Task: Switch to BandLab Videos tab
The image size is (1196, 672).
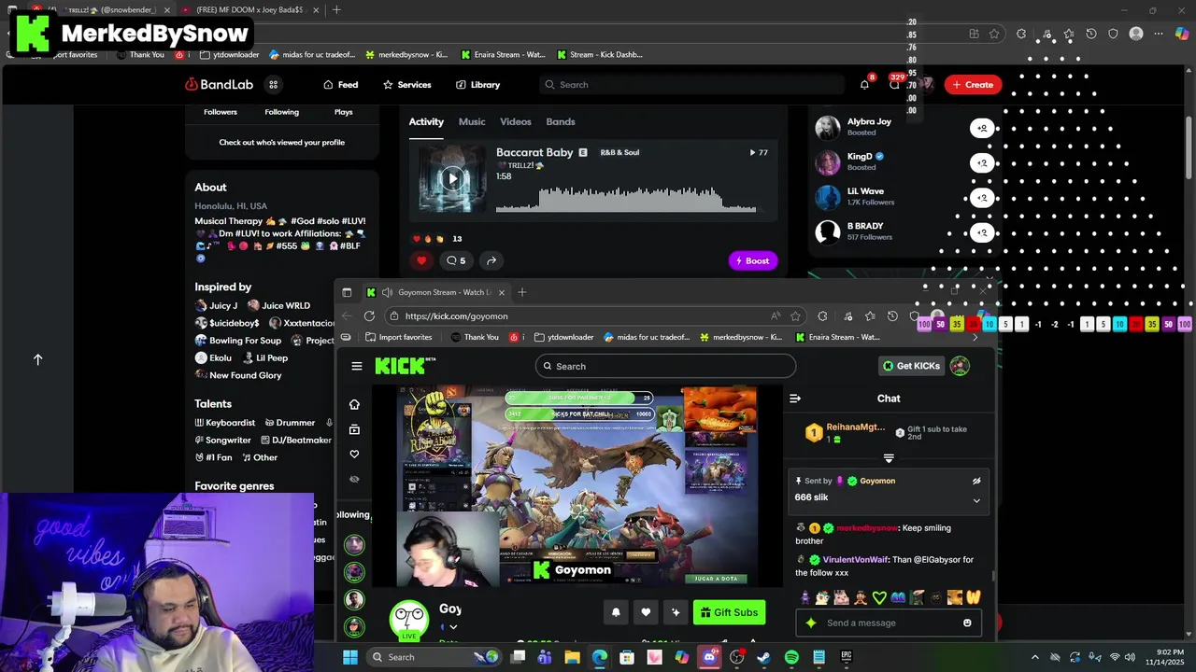Action: [515, 121]
